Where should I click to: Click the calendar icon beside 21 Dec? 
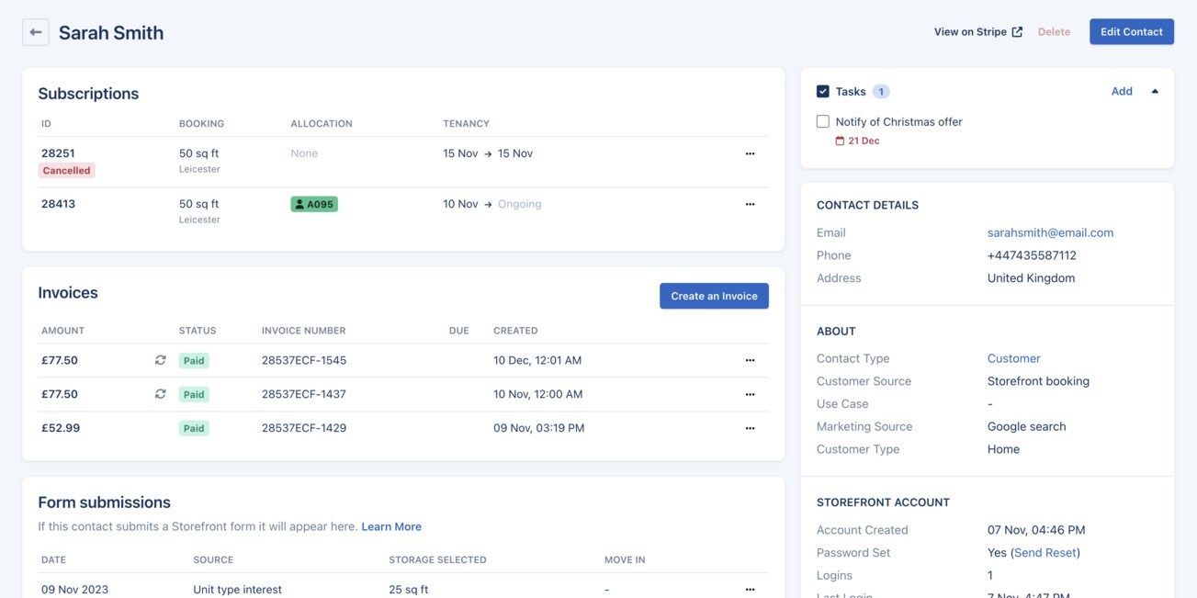(839, 140)
